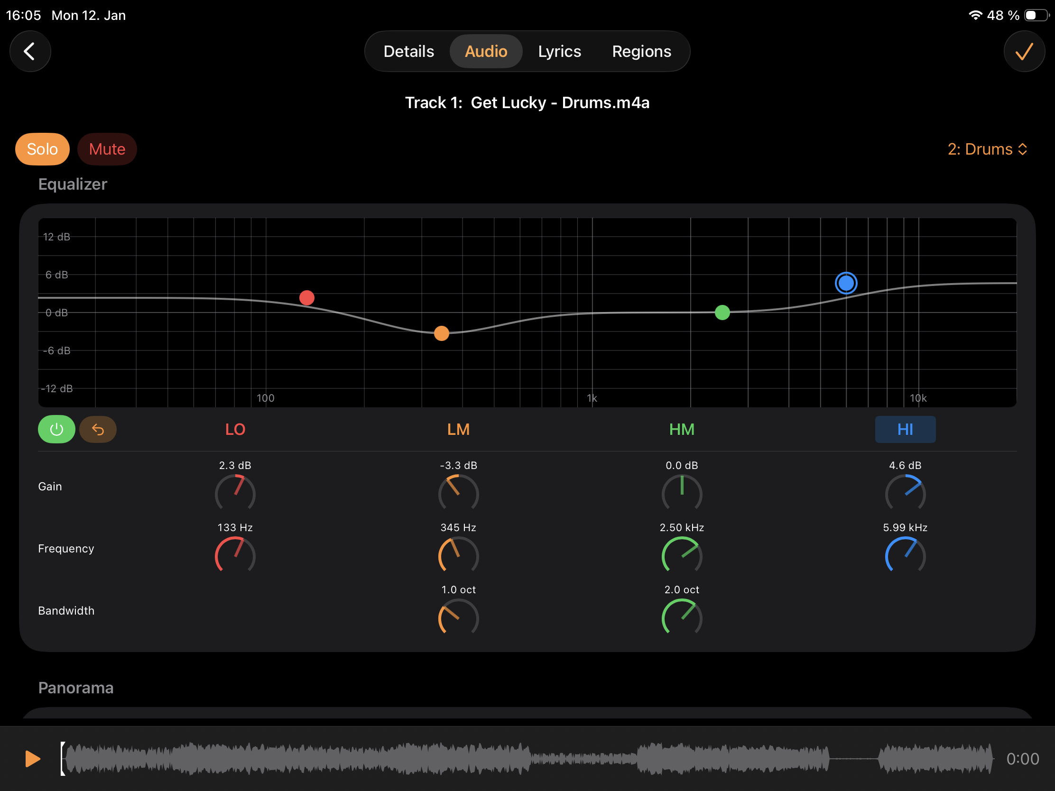Viewport: 1055px width, 791px height.
Task: Switch to the Lyrics tab
Action: [559, 51]
